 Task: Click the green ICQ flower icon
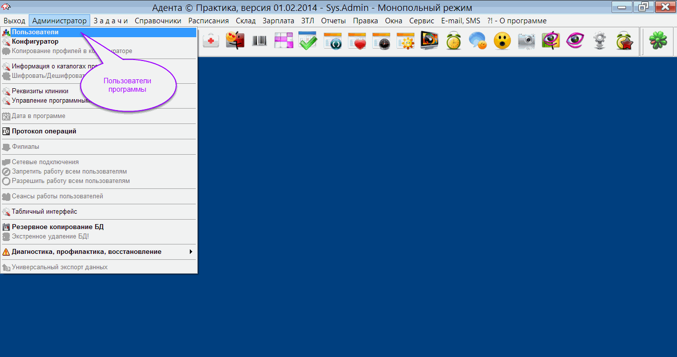pyautogui.click(x=658, y=41)
